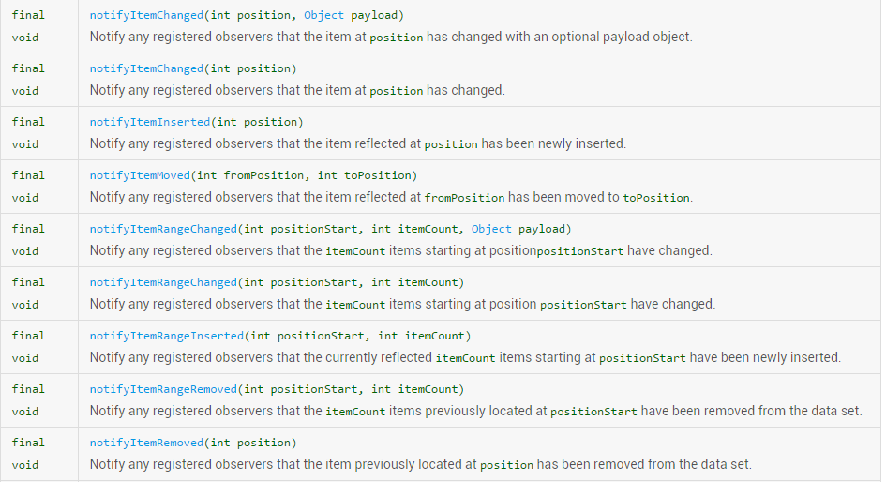Follow the notifyItemRemoved method link
This screenshot has height=482, width=886.
point(147,444)
